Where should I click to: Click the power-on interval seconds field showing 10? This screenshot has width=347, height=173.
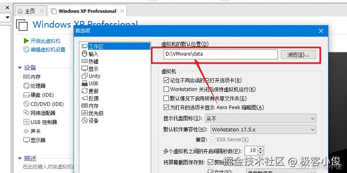tap(252, 150)
